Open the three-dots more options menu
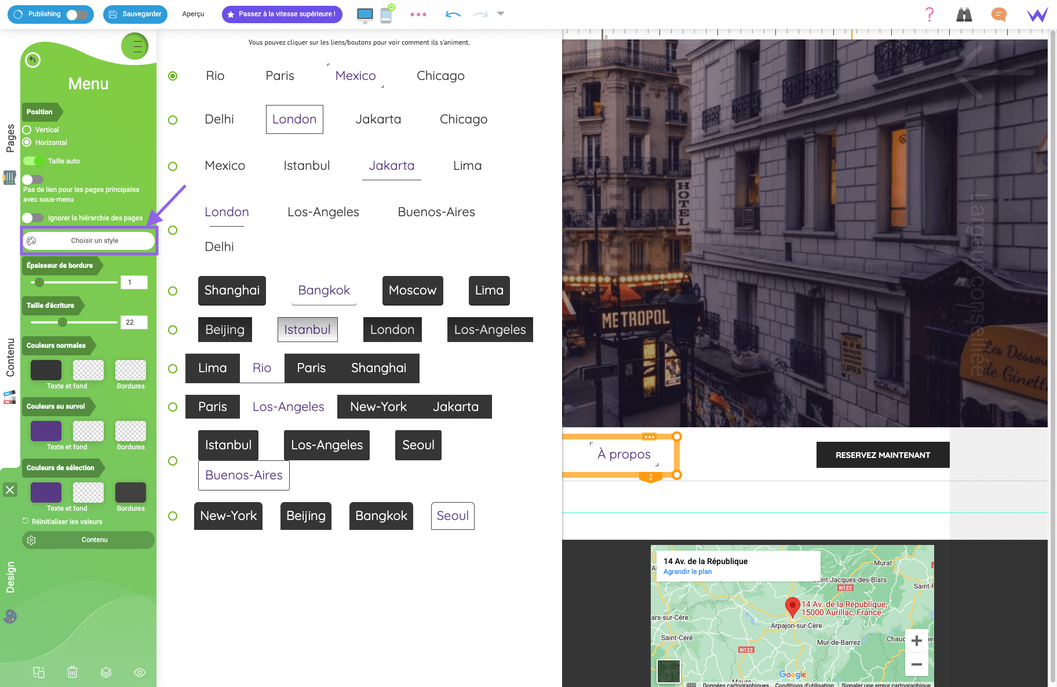The image size is (1057, 687). [418, 14]
